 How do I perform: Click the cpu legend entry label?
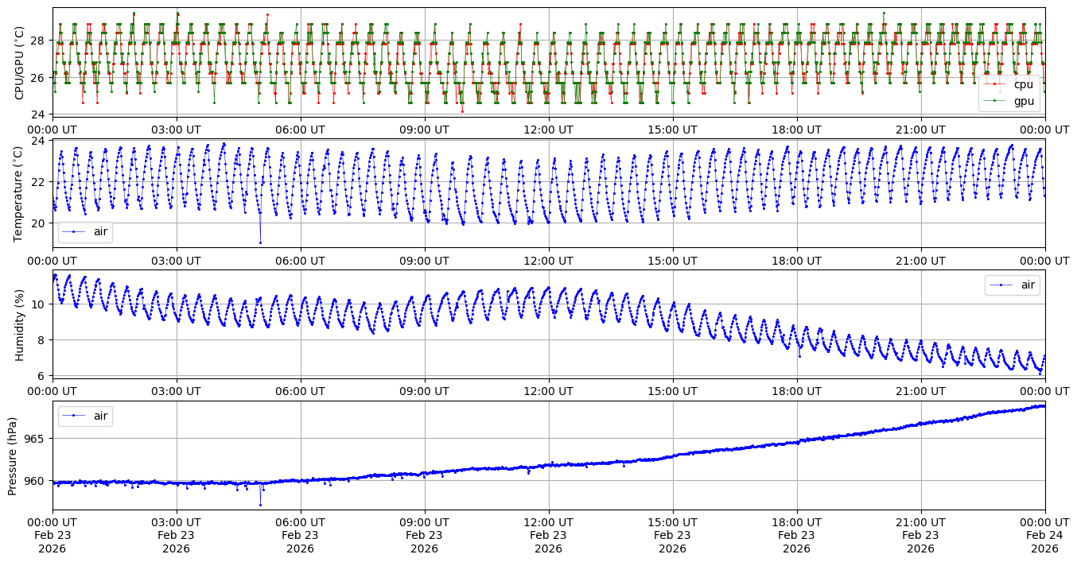(x=1023, y=84)
